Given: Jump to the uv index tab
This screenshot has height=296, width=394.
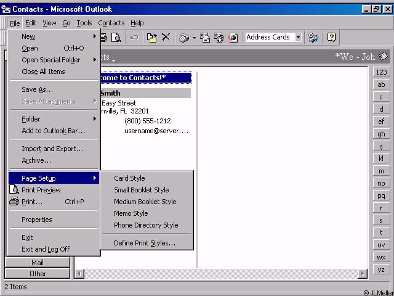Looking at the screenshot, I should tap(381, 245).
